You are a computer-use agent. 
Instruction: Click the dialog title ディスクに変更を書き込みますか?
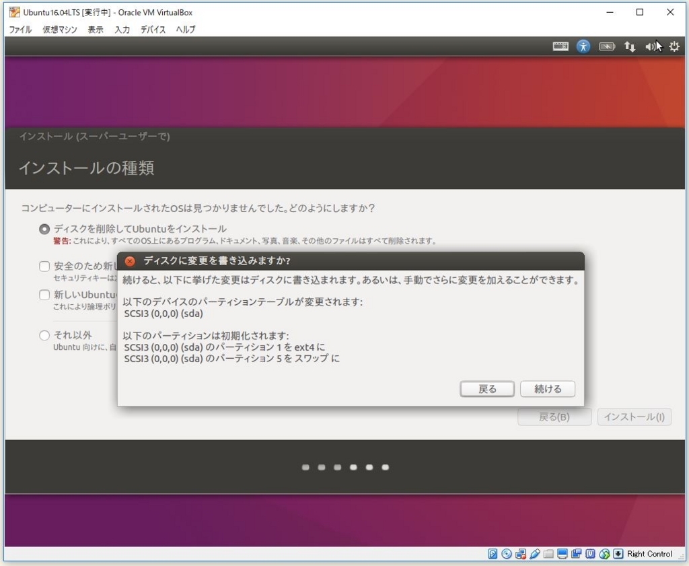[x=217, y=261]
